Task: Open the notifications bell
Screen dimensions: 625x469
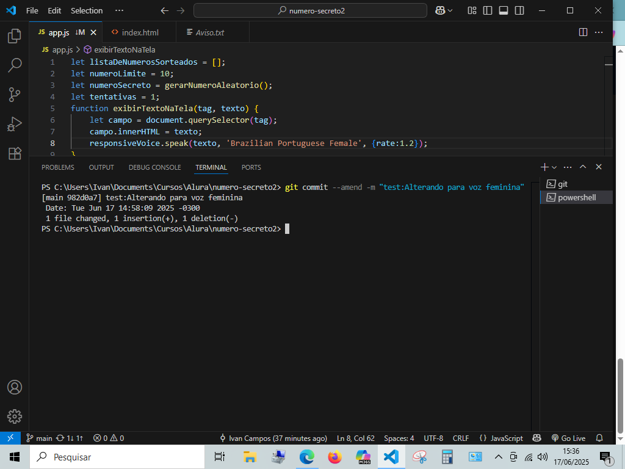Action: [x=599, y=438]
